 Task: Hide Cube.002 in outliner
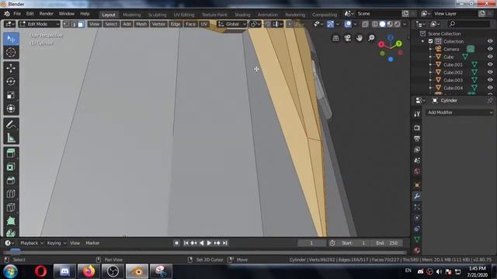pyautogui.click(x=490, y=72)
